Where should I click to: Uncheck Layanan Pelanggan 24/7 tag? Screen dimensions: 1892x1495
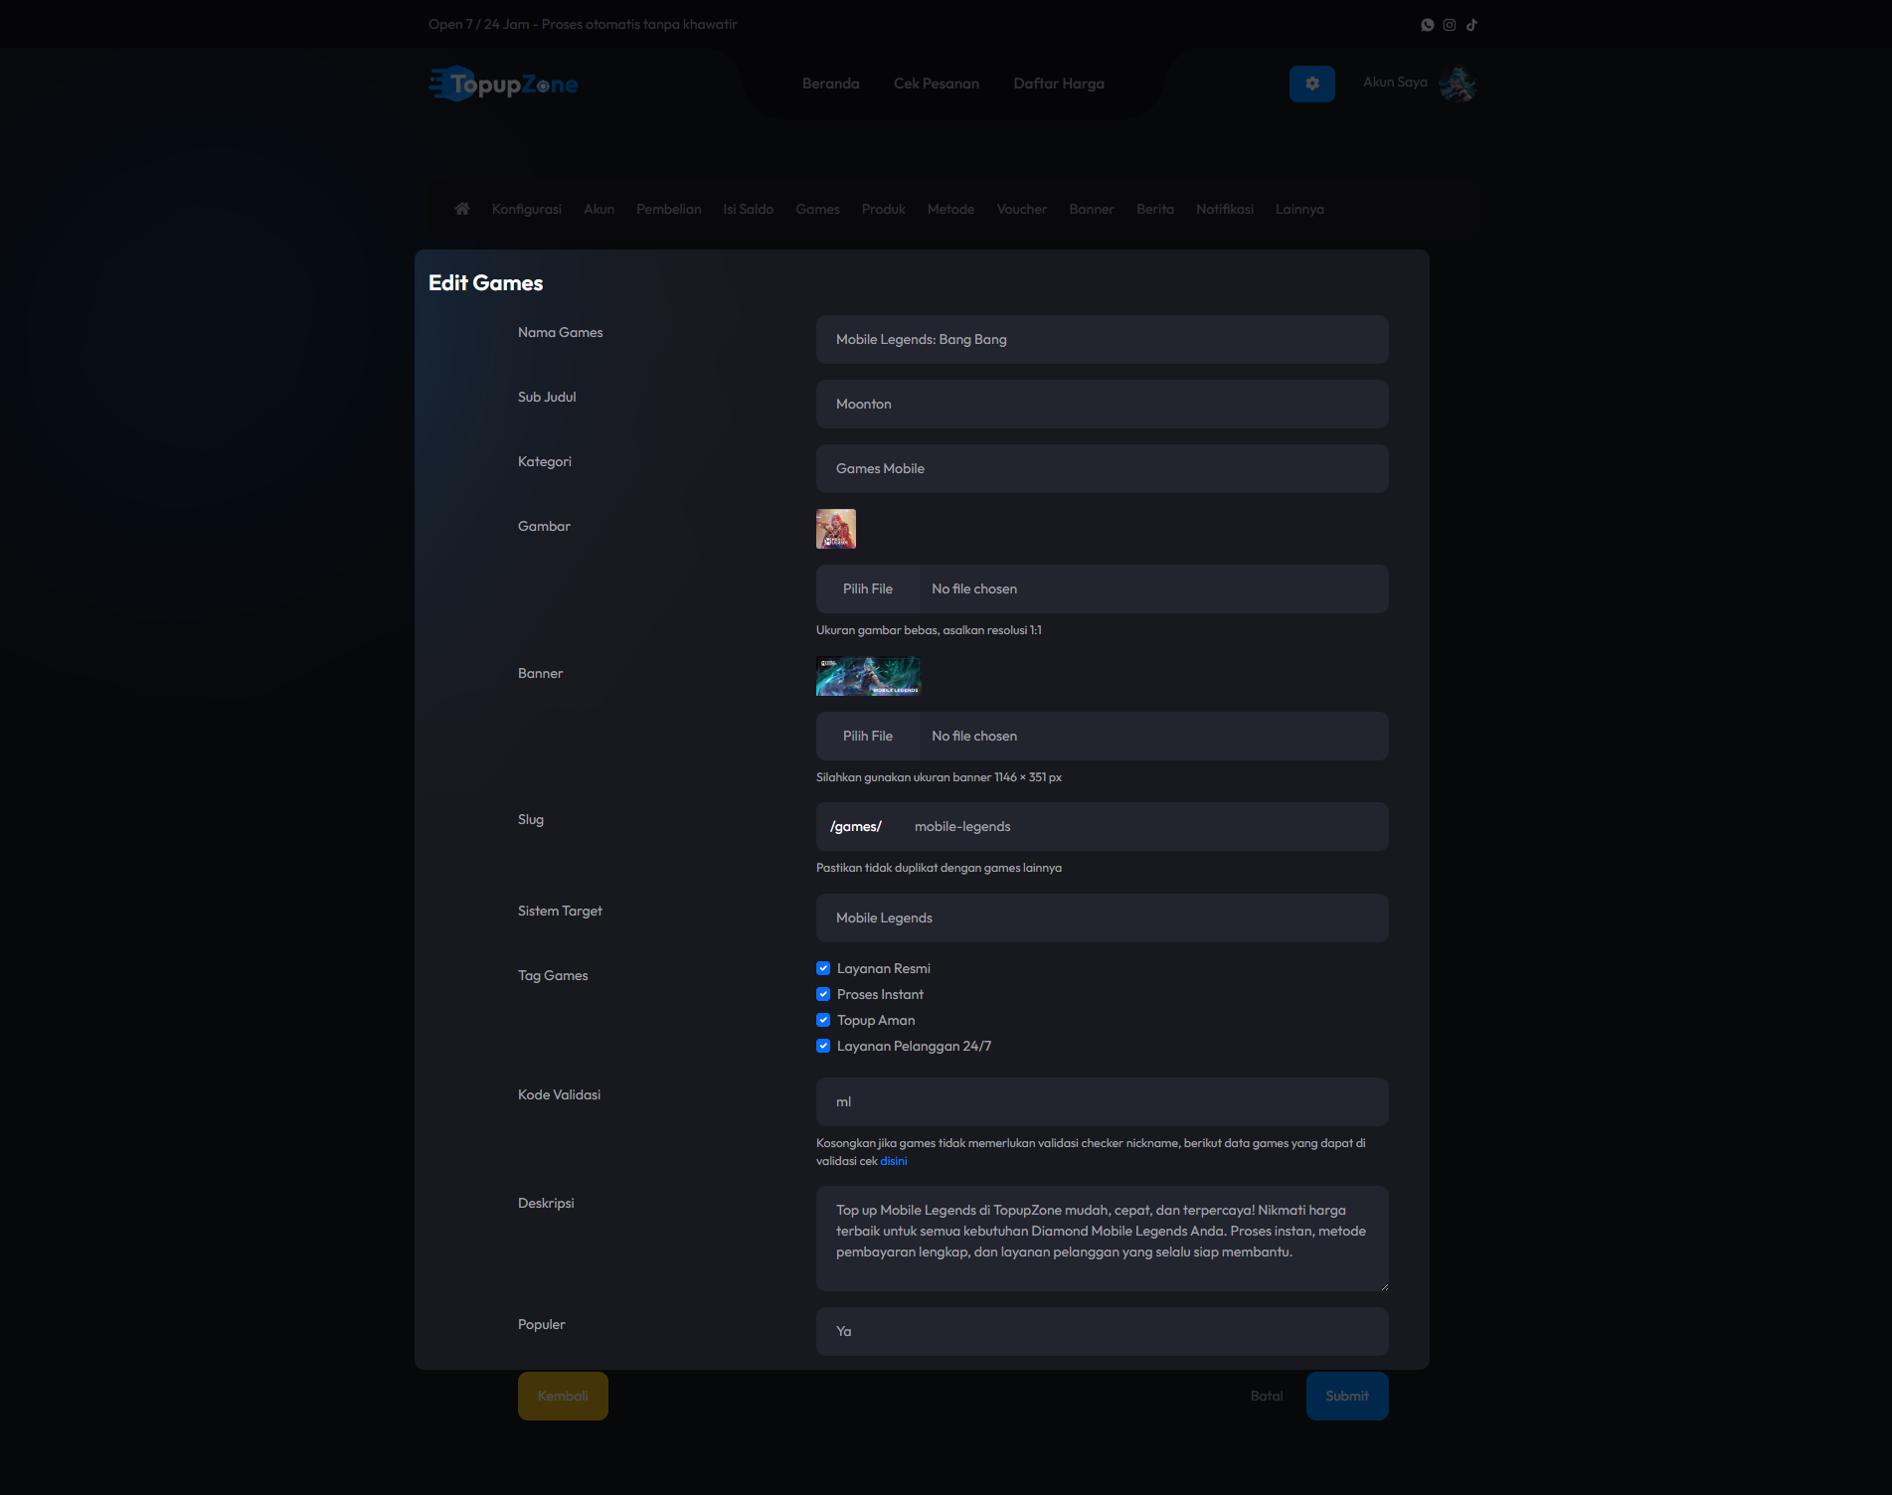click(823, 1046)
